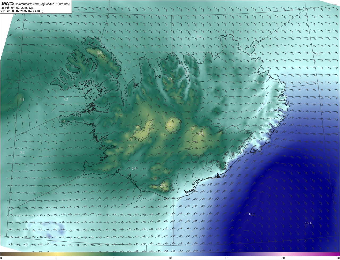Click the 2.9 value on the southern glacier
The width and height of the screenshot is (340, 260).
tap(163, 185)
